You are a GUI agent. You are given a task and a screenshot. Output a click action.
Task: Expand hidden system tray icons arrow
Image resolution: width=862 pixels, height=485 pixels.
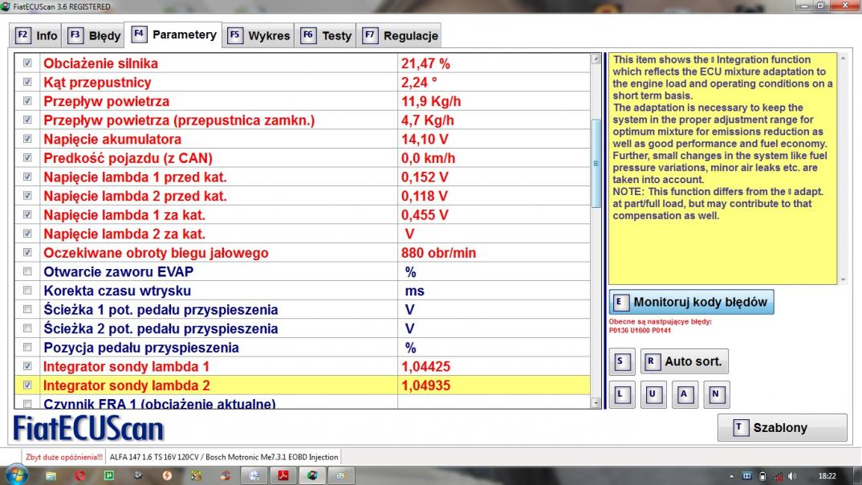coord(731,475)
